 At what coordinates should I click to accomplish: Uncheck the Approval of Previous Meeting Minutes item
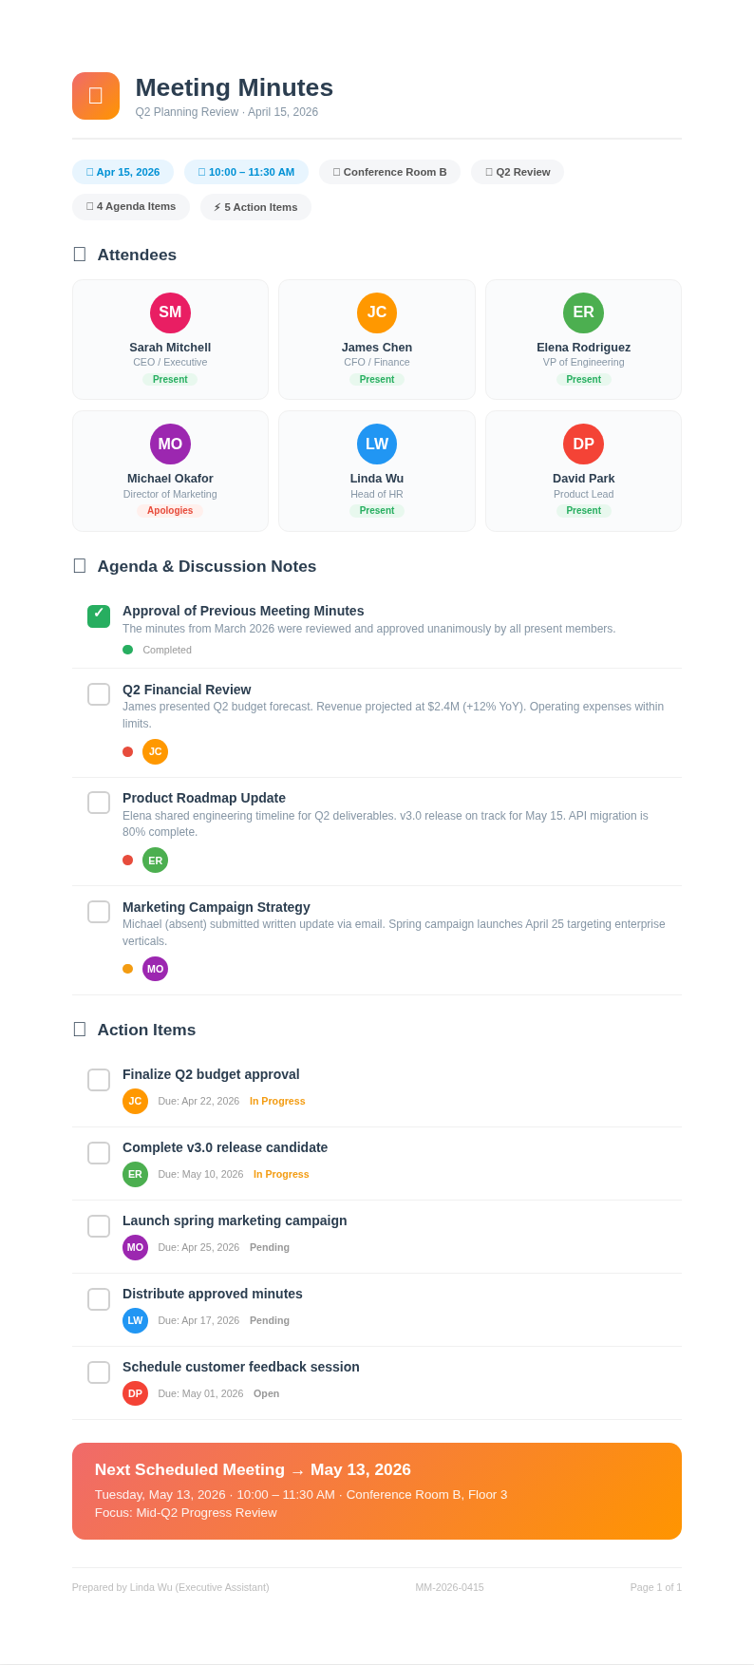coord(98,615)
